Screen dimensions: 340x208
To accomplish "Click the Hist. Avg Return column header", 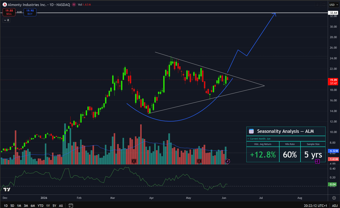I will click(263, 144).
